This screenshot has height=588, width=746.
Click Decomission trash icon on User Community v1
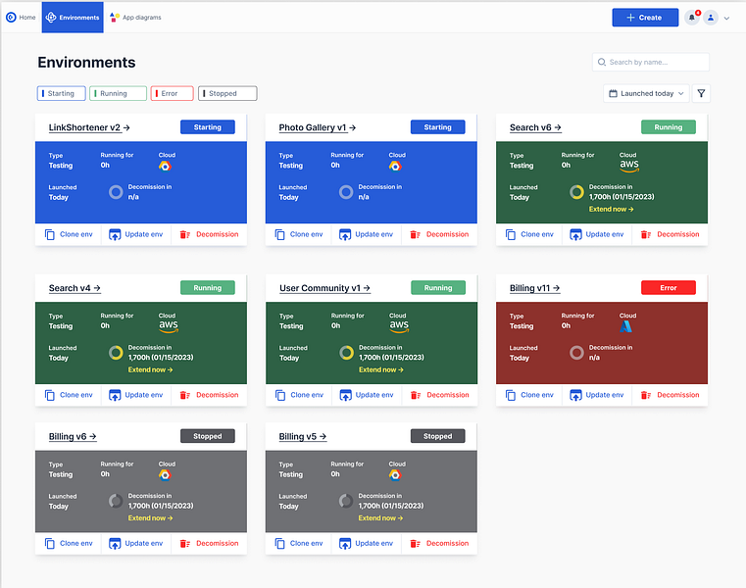[x=416, y=395]
